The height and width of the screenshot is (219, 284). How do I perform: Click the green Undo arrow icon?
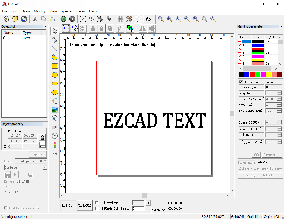click(63, 19)
